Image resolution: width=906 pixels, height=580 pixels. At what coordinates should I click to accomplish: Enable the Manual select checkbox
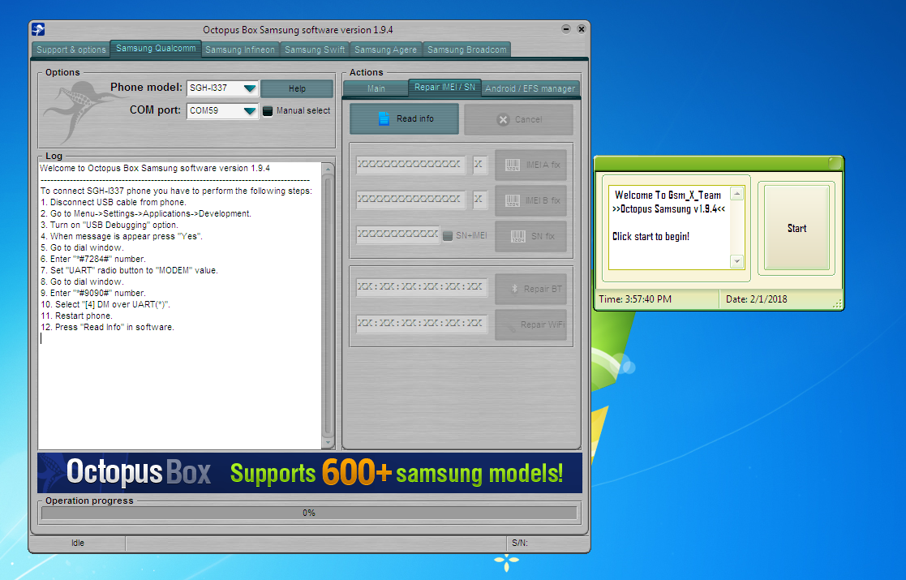pos(268,110)
